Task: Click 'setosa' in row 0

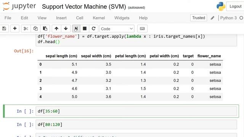Action: click(215, 64)
